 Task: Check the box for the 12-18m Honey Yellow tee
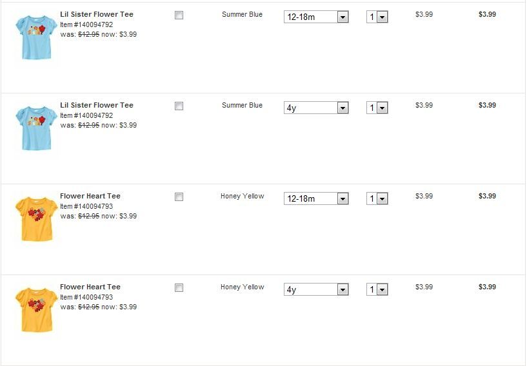(x=179, y=197)
